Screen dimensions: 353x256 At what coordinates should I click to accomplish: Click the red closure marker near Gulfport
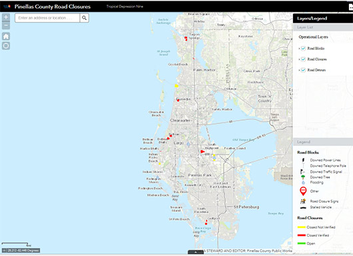tap(206, 223)
